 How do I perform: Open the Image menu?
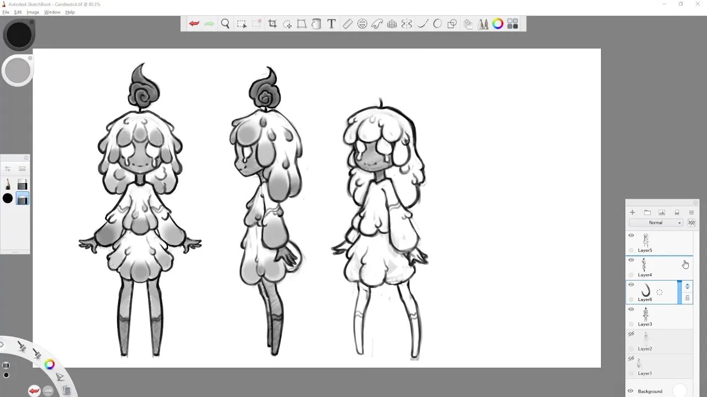click(x=33, y=12)
